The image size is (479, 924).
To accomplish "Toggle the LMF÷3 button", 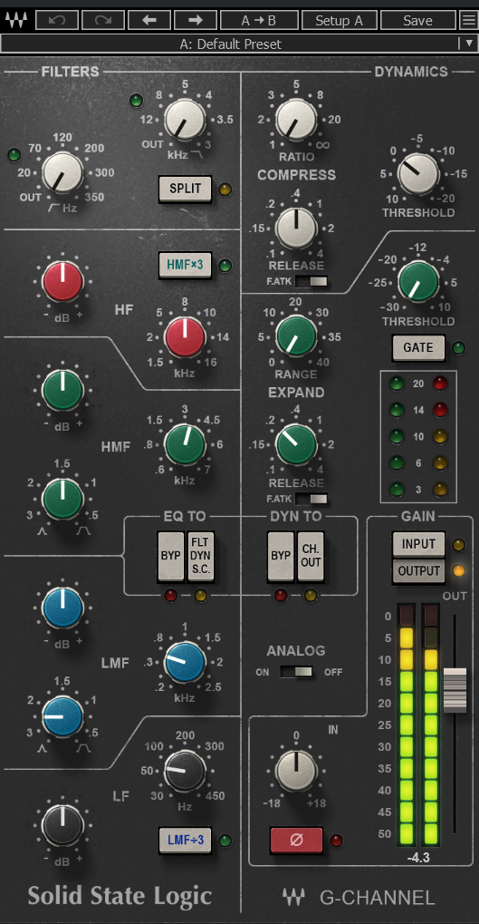I will [186, 840].
